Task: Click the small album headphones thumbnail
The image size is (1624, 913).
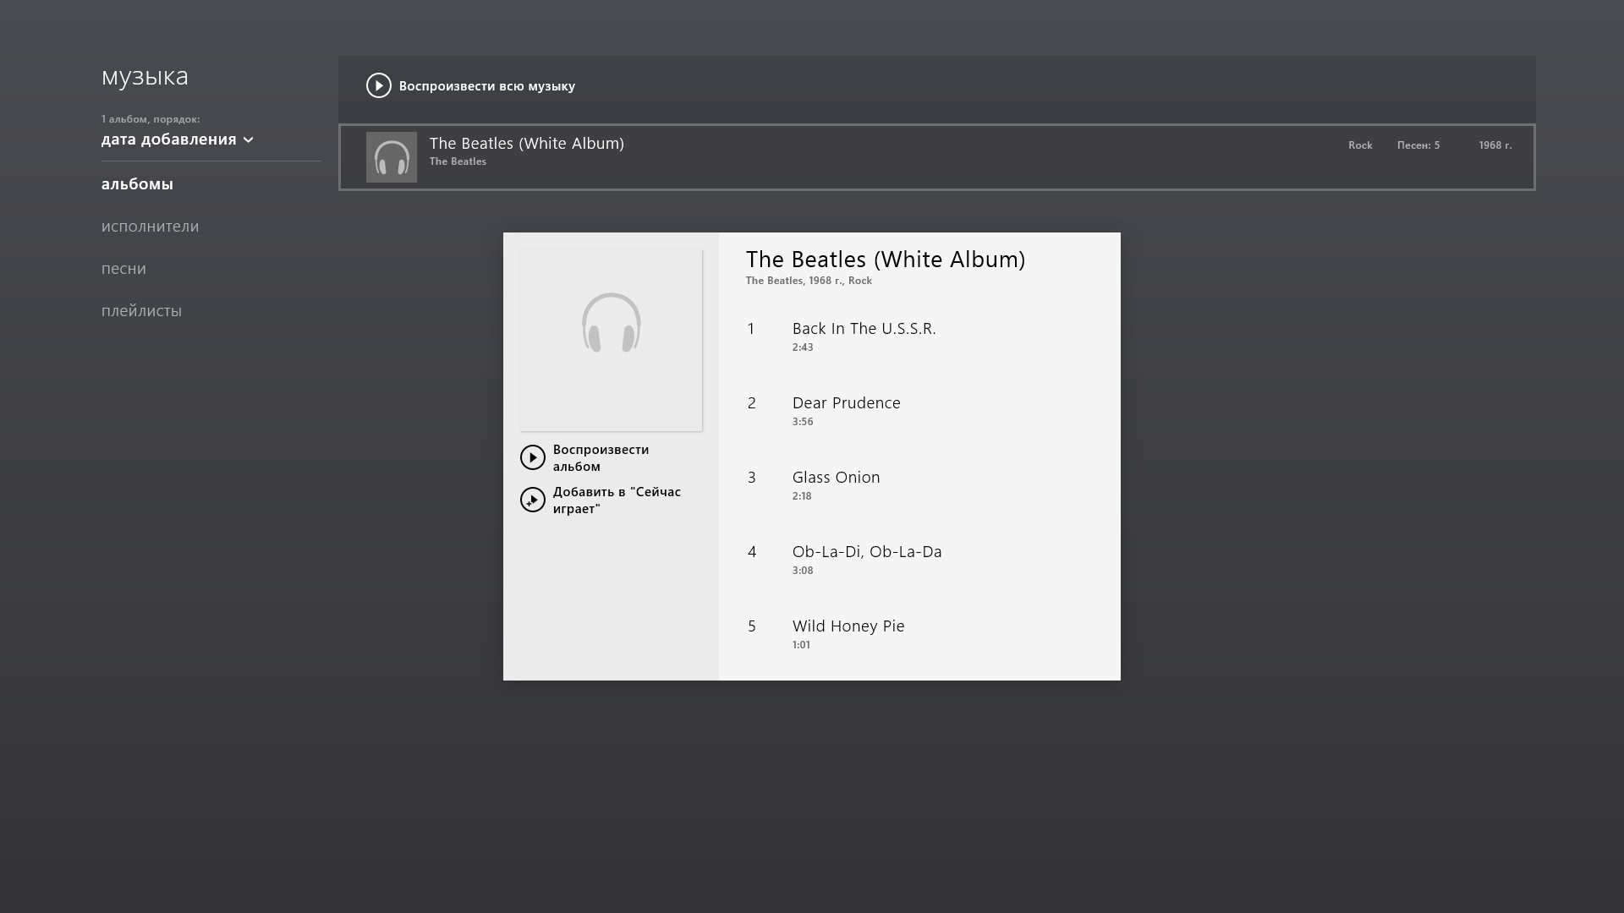Action: 391,157
